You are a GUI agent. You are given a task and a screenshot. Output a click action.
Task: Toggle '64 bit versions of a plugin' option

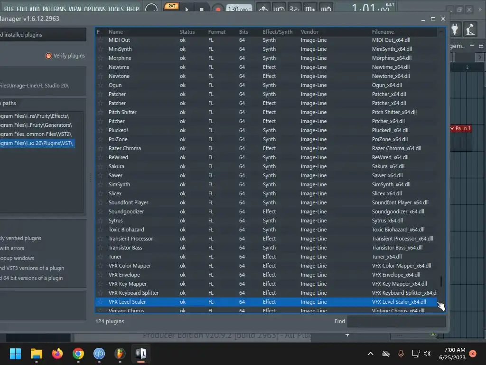point(31,278)
